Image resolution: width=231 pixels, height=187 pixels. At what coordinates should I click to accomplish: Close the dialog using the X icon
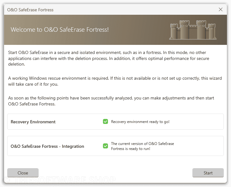point(221,10)
